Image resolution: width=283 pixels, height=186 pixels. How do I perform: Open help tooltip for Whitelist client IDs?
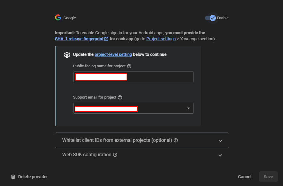(x=176, y=140)
